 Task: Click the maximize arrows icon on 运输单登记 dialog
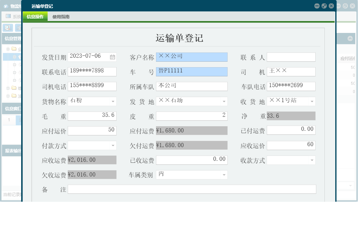(x=324, y=6)
